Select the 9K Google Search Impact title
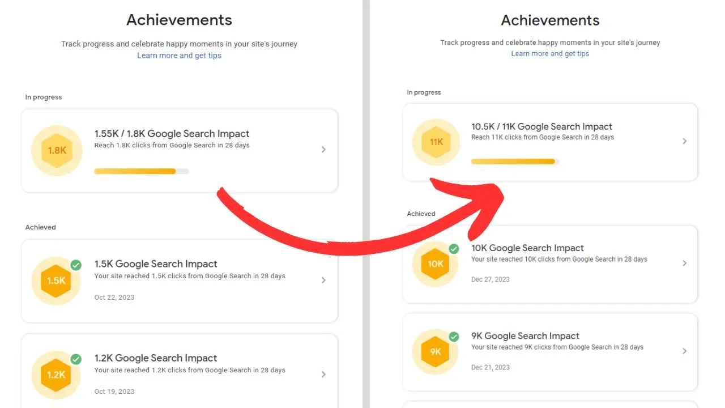Viewport: 725px width, 408px height. [x=525, y=336]
